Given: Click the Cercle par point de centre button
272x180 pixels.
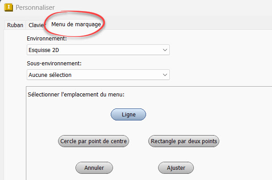Looking at the screenshot, I should click(94, 141).
